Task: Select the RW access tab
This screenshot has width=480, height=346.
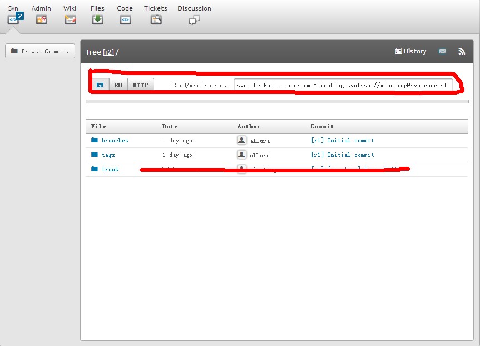Action: [x=100, y=85]
